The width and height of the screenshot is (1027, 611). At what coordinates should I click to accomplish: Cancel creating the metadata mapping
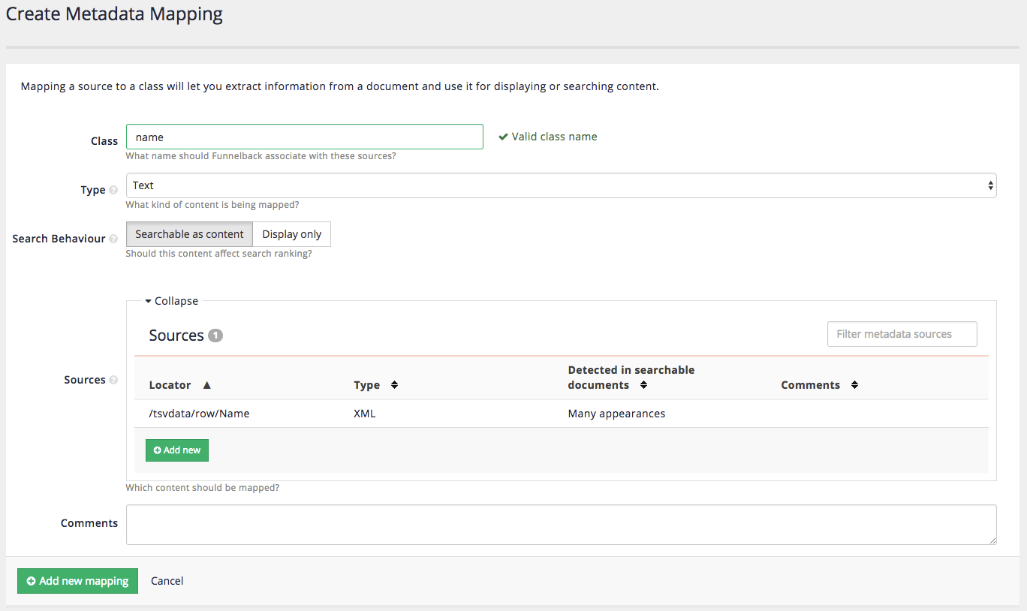coord(167,580)
